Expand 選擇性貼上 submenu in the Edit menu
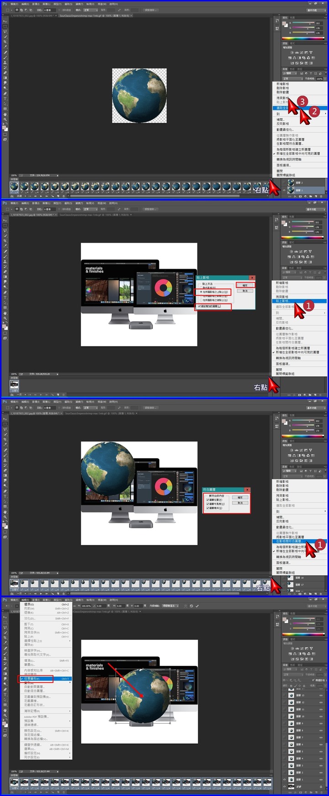This screenshot has height=796, width=329. pos(46,641)
